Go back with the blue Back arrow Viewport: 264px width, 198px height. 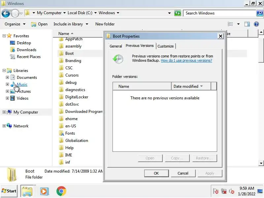coord(6,13)
